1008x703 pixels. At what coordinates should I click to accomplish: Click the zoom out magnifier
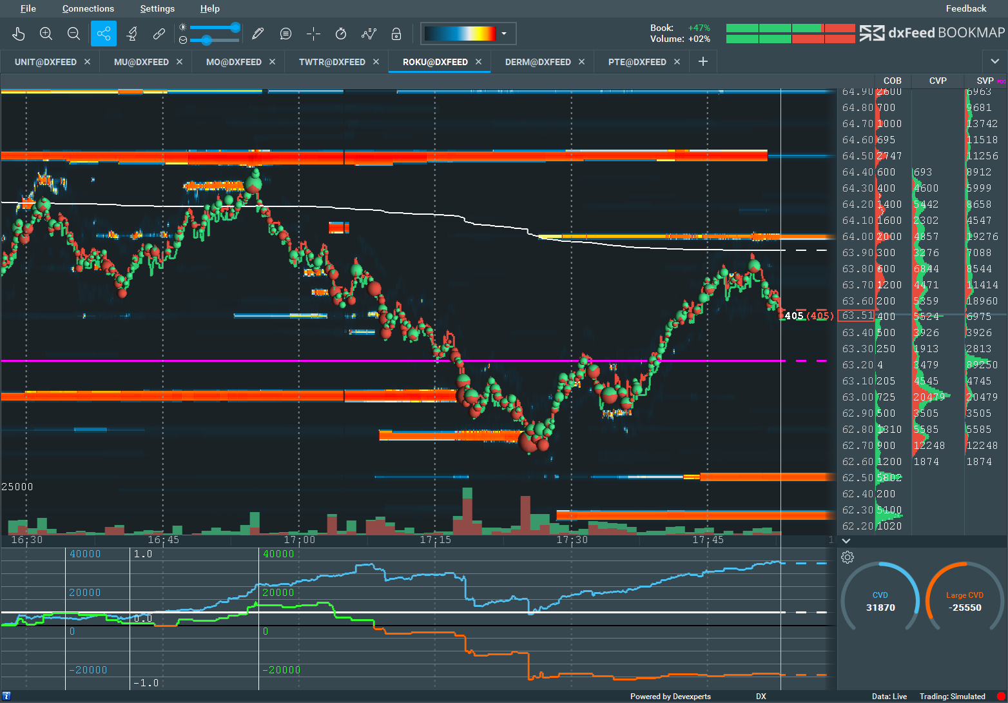[x=73, y=34]
